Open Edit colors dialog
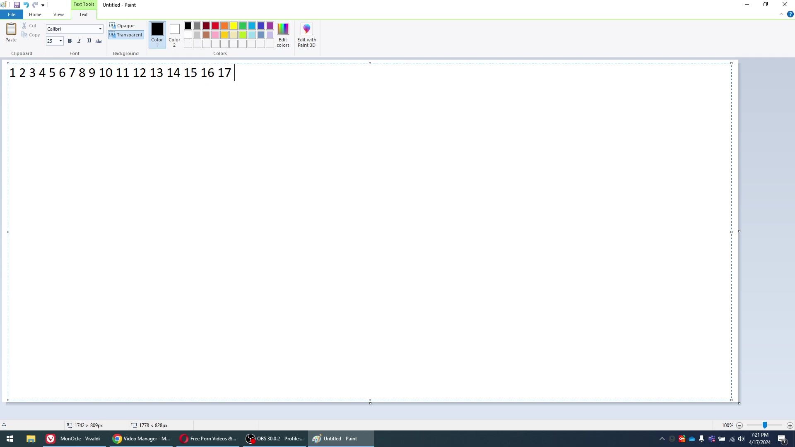795x447 pixels. click(283, 35)
